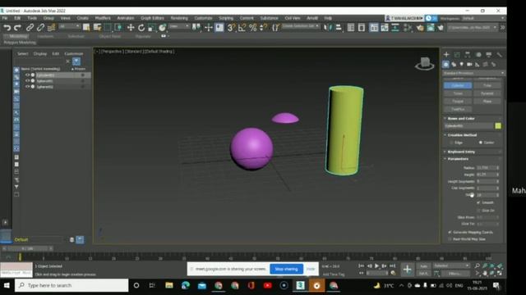Image resolution: width=526 pixels, height=295 pixels.
Task: Open the Curve Editor from toolbar
Action: pos(385,28)
